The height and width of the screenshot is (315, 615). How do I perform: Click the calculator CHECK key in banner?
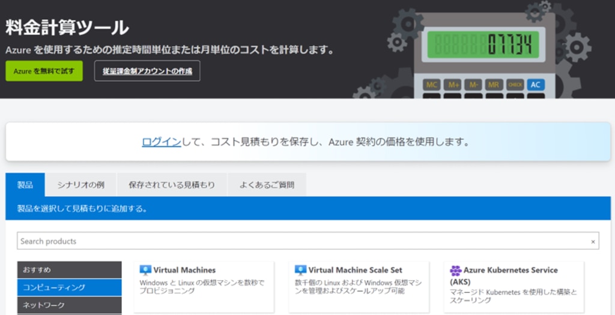coord(515,85)
